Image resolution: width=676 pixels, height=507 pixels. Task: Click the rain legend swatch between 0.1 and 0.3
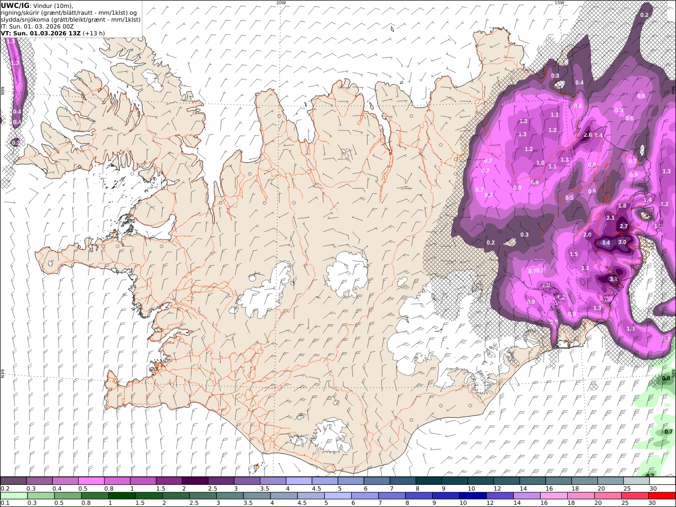coord(14,495)
